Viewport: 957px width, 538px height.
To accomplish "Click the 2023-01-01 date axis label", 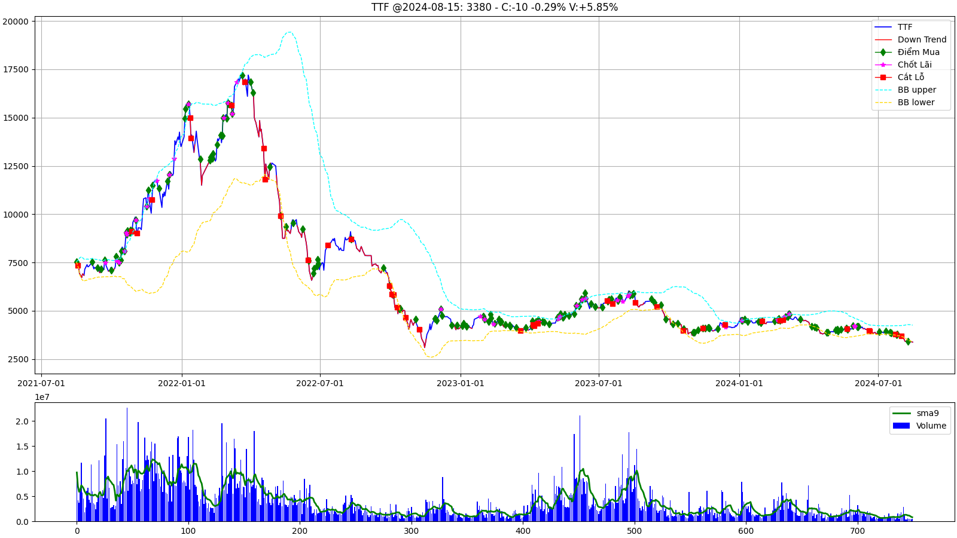I will click(x=461, y=383).
